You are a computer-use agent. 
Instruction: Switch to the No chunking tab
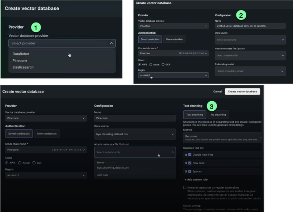[218, 115]
